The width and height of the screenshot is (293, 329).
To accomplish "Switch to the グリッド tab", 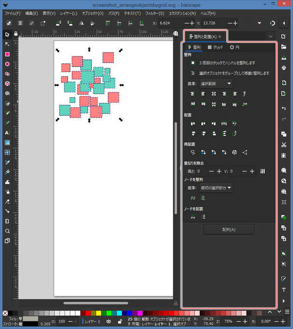I will (215, 47).
